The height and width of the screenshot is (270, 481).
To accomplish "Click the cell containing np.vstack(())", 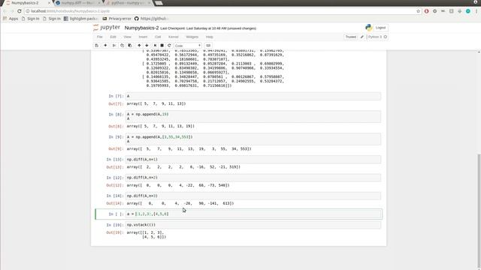I will coord(253,225).
